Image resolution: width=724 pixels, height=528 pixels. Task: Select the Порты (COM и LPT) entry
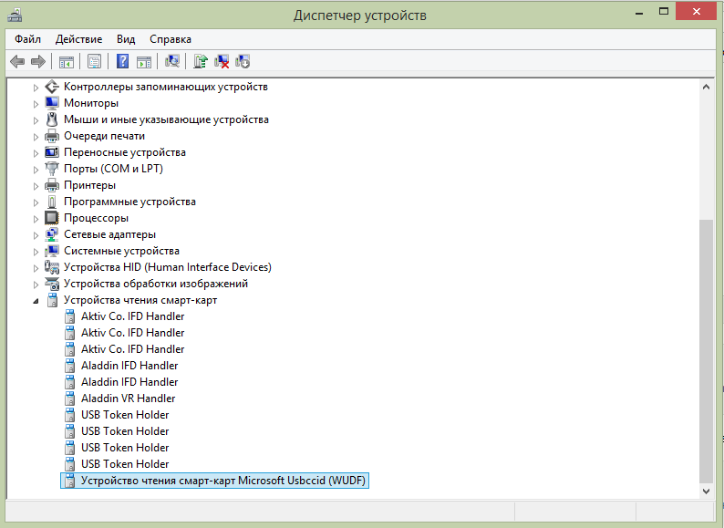pos(113,169)
